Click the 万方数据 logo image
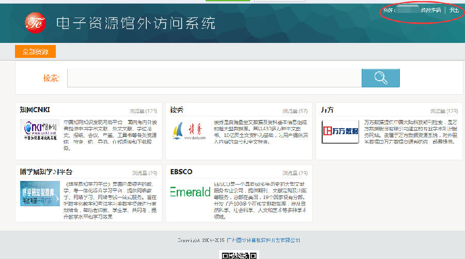The image size is (465, 259). click(x=340, y=131)
